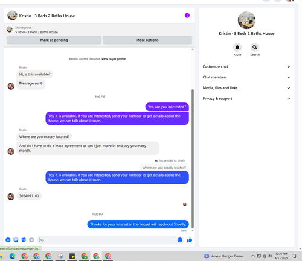Click the chat title 'Kristin · 3 Beds 2 Baths House'

(x=47, y=16)
